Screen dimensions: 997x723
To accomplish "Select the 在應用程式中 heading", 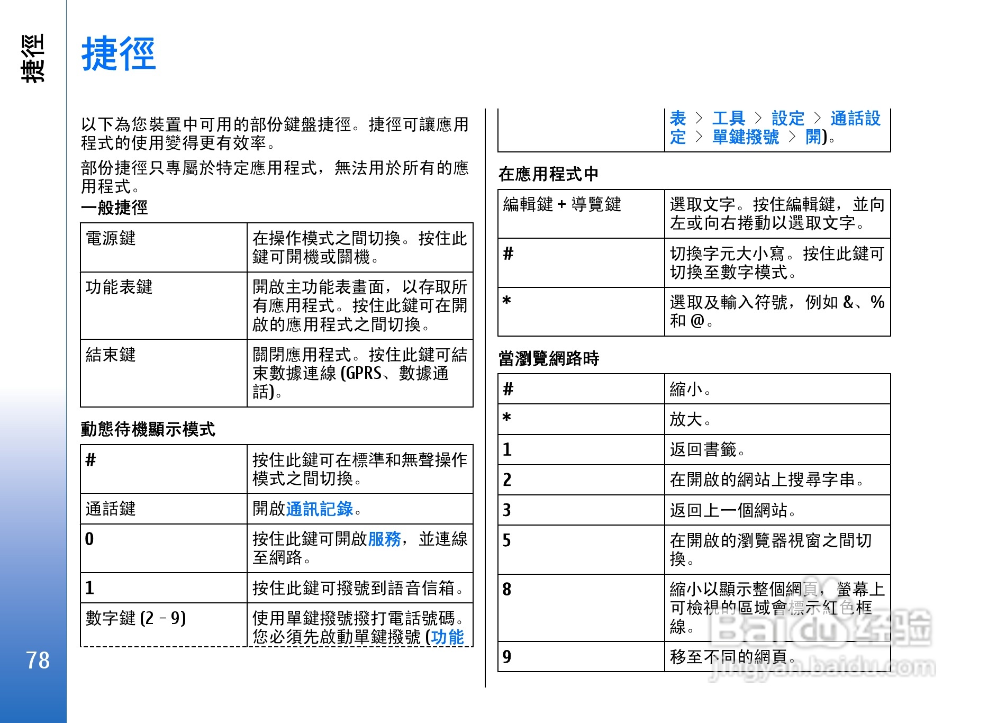I will pos(548,174).
